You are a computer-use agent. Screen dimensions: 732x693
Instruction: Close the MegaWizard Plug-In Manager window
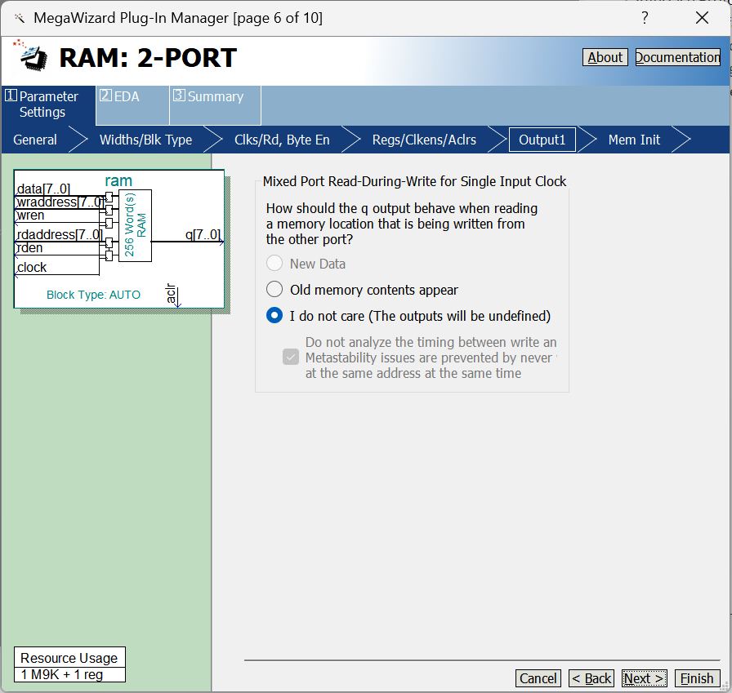pyautogui.click(x=702, y=18)
